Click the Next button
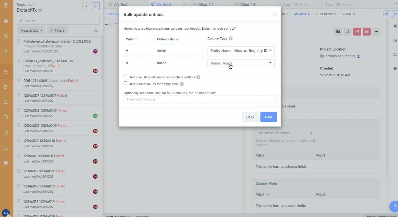 coord(268,117)
